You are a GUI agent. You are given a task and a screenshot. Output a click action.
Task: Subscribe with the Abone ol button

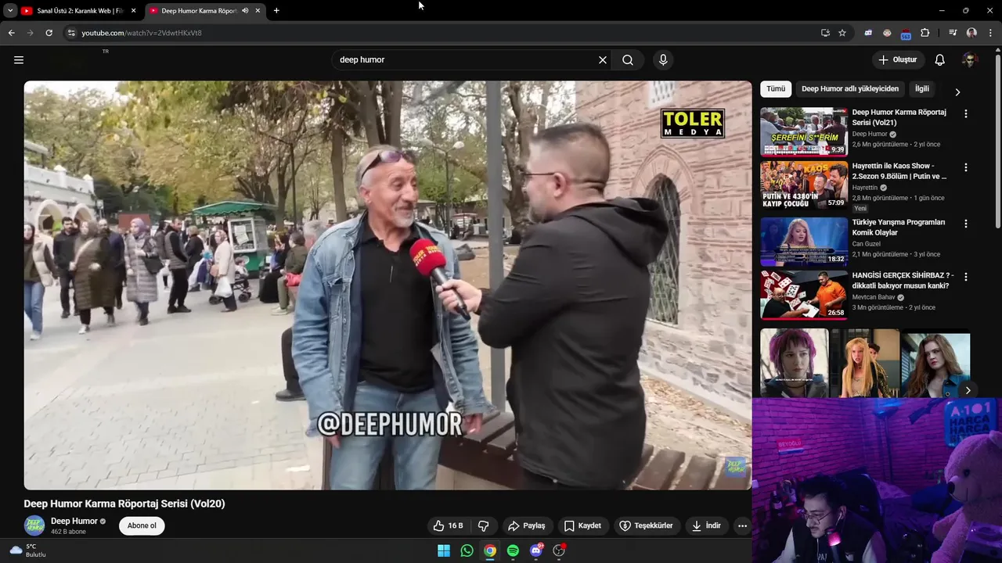[142, 525]
